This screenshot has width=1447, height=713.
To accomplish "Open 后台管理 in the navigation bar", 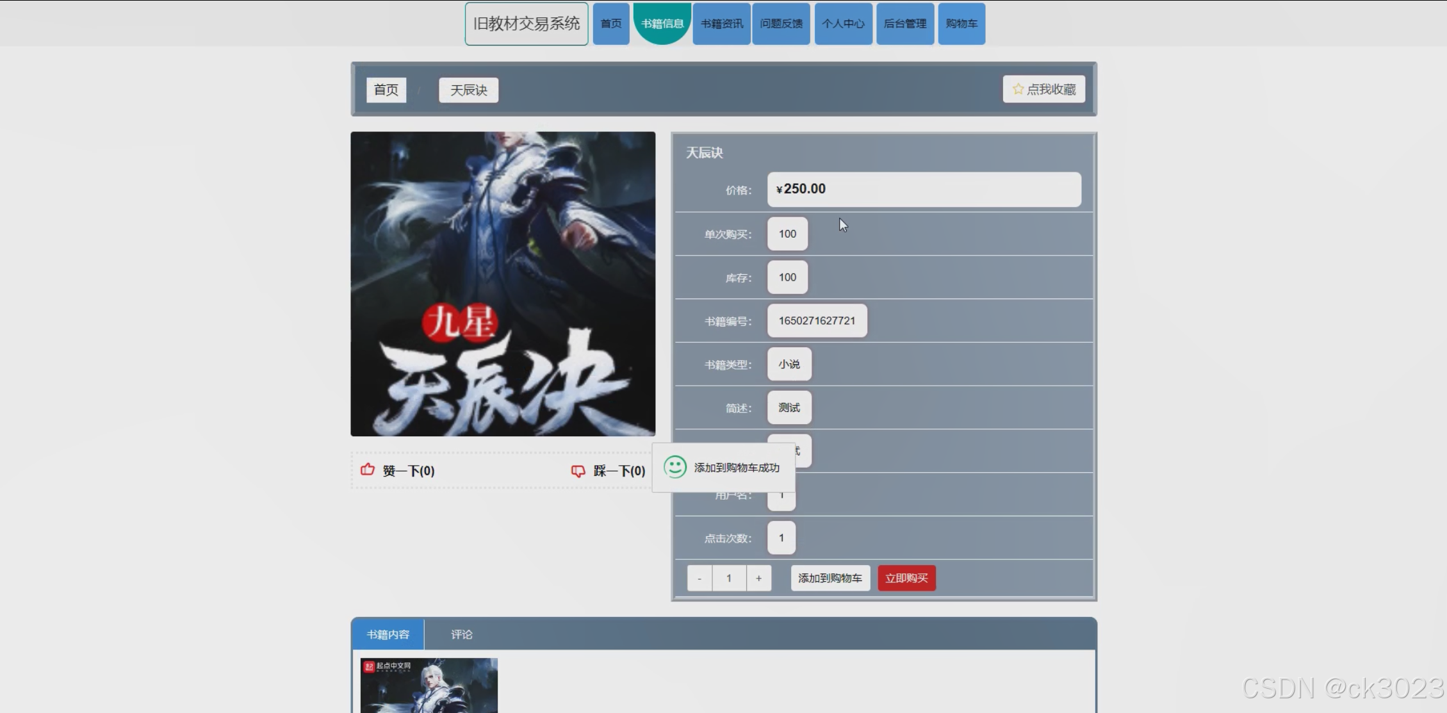I will point(904,24).
